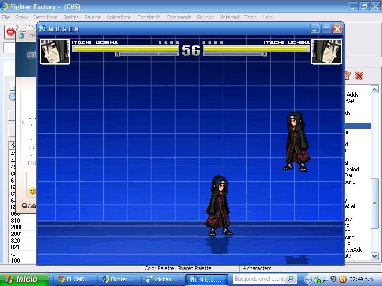Select state 810 in the left list
382x286 pixels.
pyautogui.click(x=15, y=221)
